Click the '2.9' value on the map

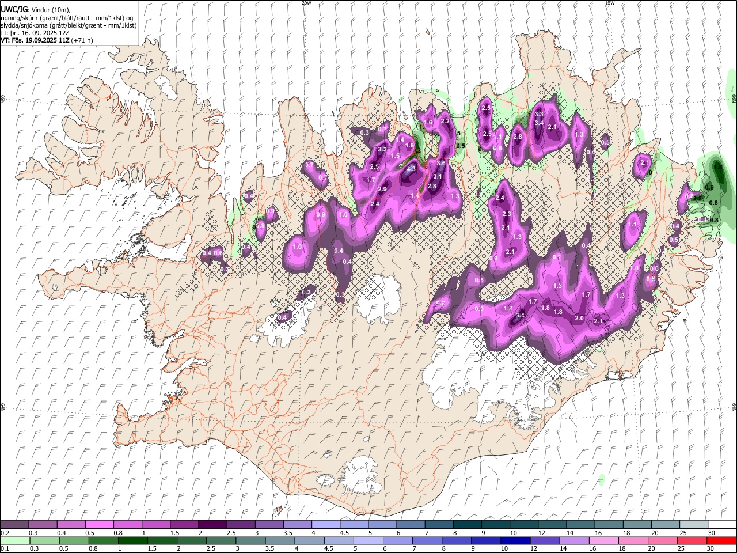[x=382, y=189]
